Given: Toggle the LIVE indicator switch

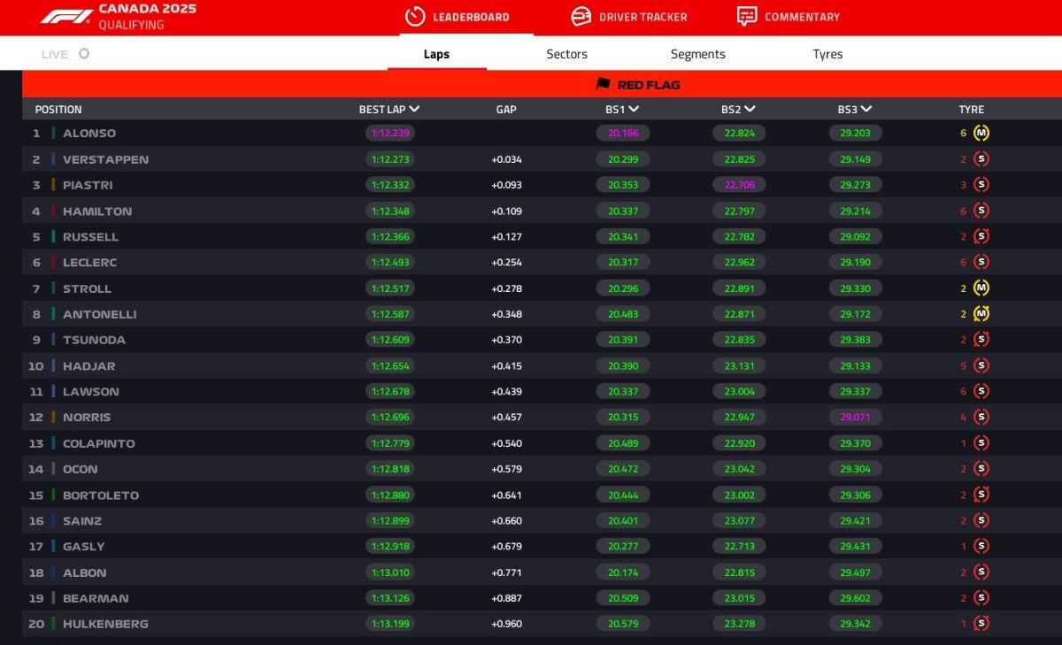Looking at the screenshot, I should 84,54.
